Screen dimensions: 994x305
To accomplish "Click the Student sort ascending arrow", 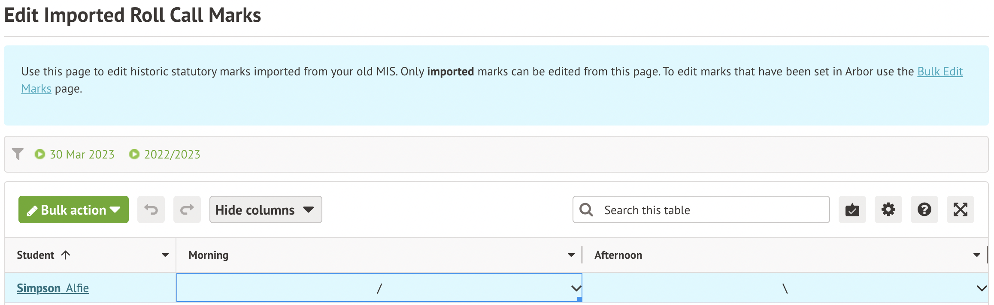I will [66, 255].
